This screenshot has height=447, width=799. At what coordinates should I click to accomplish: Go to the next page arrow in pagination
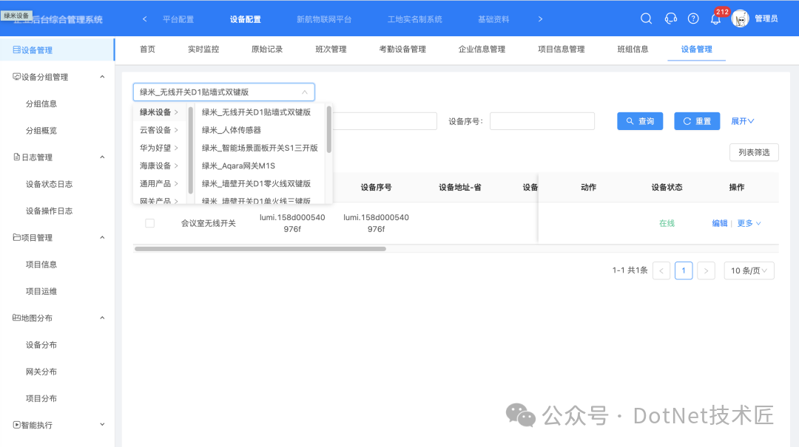click(706, 270)
